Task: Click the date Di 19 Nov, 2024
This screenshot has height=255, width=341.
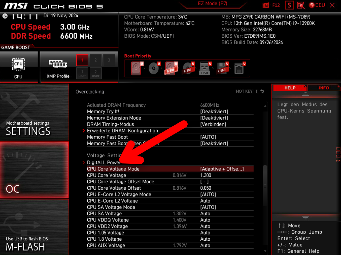Action: coord(61,16)
